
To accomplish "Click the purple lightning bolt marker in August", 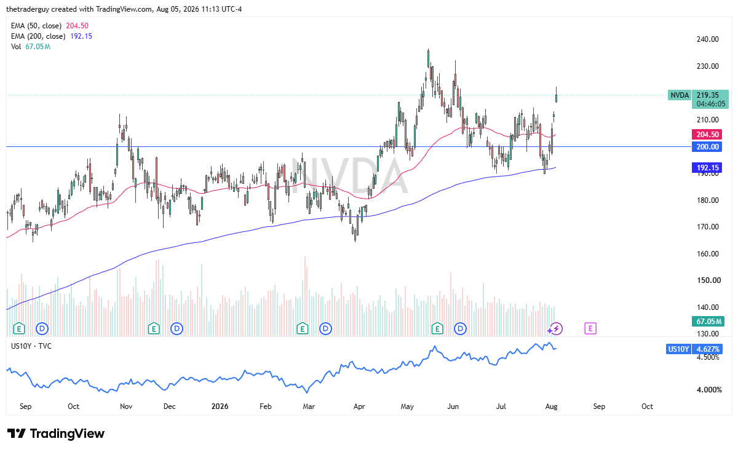I will click(556, 328).
